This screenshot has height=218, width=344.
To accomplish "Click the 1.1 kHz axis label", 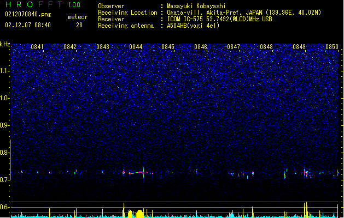I will pos(5,71).
